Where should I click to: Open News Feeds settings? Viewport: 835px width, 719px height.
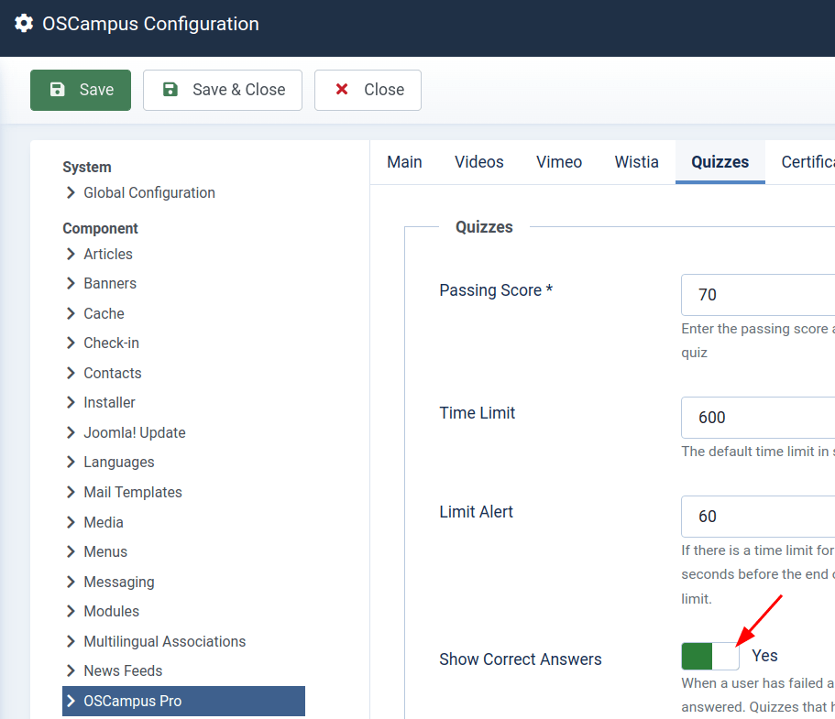click(x=123, y=670)
